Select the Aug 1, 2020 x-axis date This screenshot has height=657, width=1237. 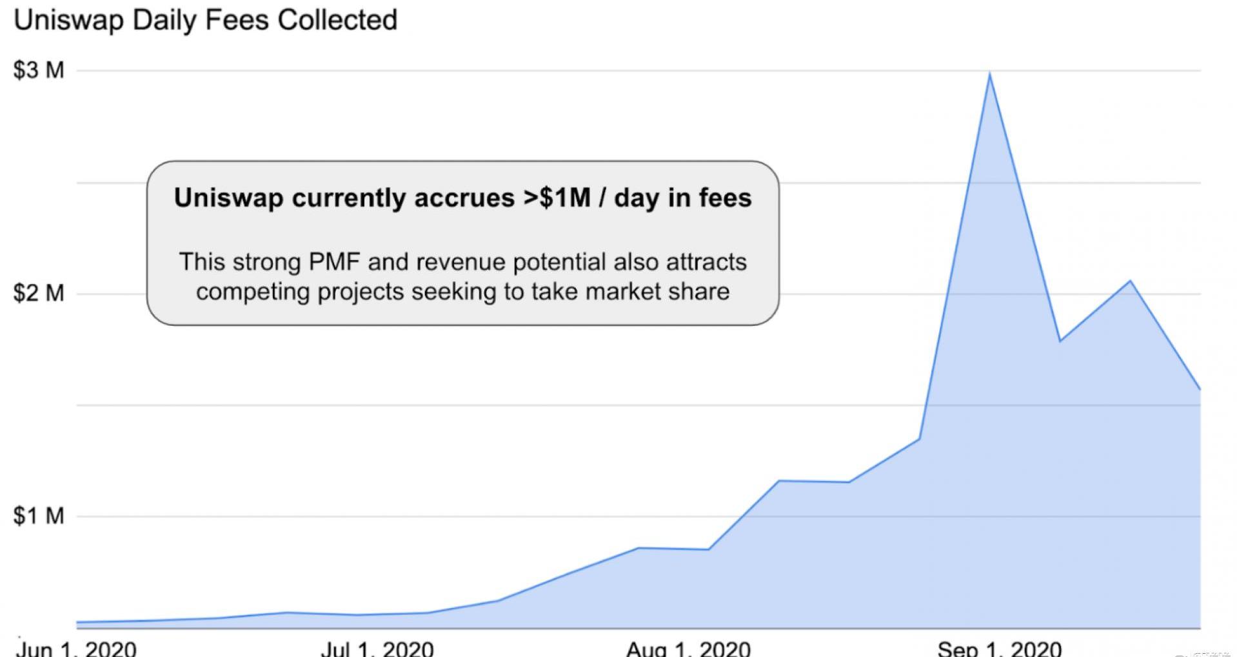coord(688,647)
